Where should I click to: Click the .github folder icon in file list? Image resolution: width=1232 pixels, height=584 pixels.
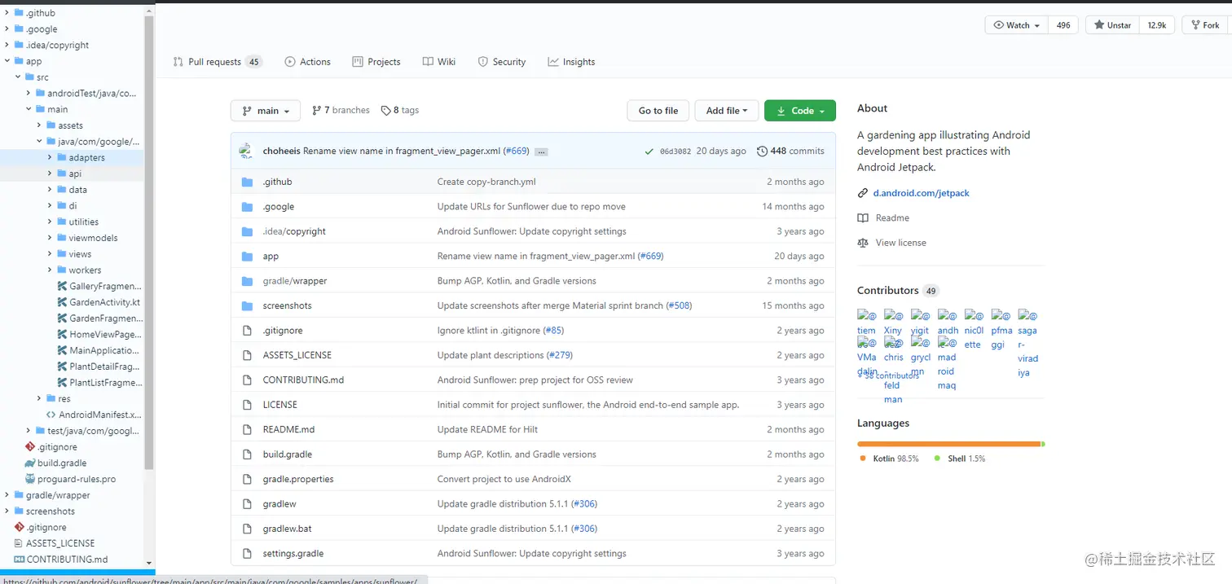click(248, 182)
